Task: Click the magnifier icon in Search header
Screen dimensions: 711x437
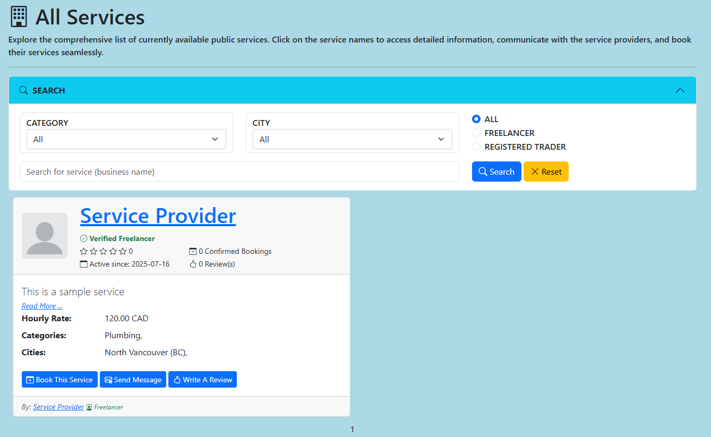Action: click(23, 90)
